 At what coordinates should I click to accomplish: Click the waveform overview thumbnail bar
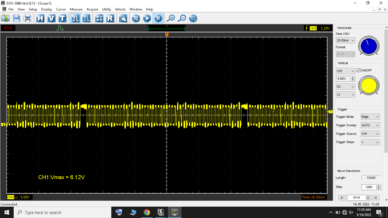[167, 28]
